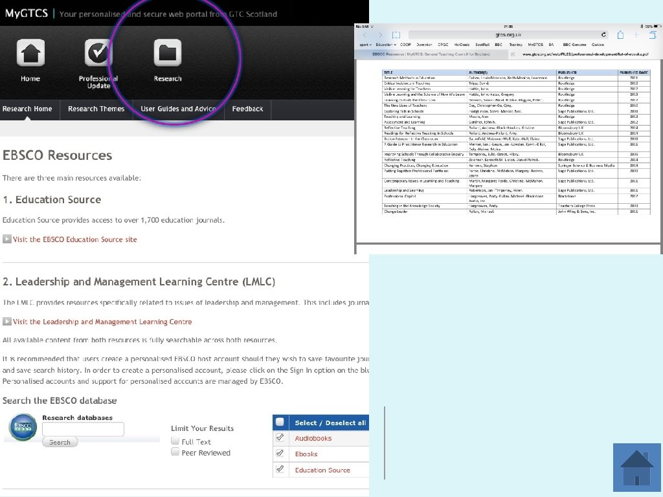
Task: Add a new Safari tab
Action: pyautogui.click(x=636, y=35)
